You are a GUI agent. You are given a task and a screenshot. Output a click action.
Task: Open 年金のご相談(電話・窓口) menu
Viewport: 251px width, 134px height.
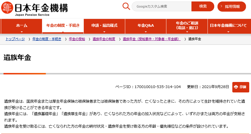pyautogui.click(x=187, y=26)
